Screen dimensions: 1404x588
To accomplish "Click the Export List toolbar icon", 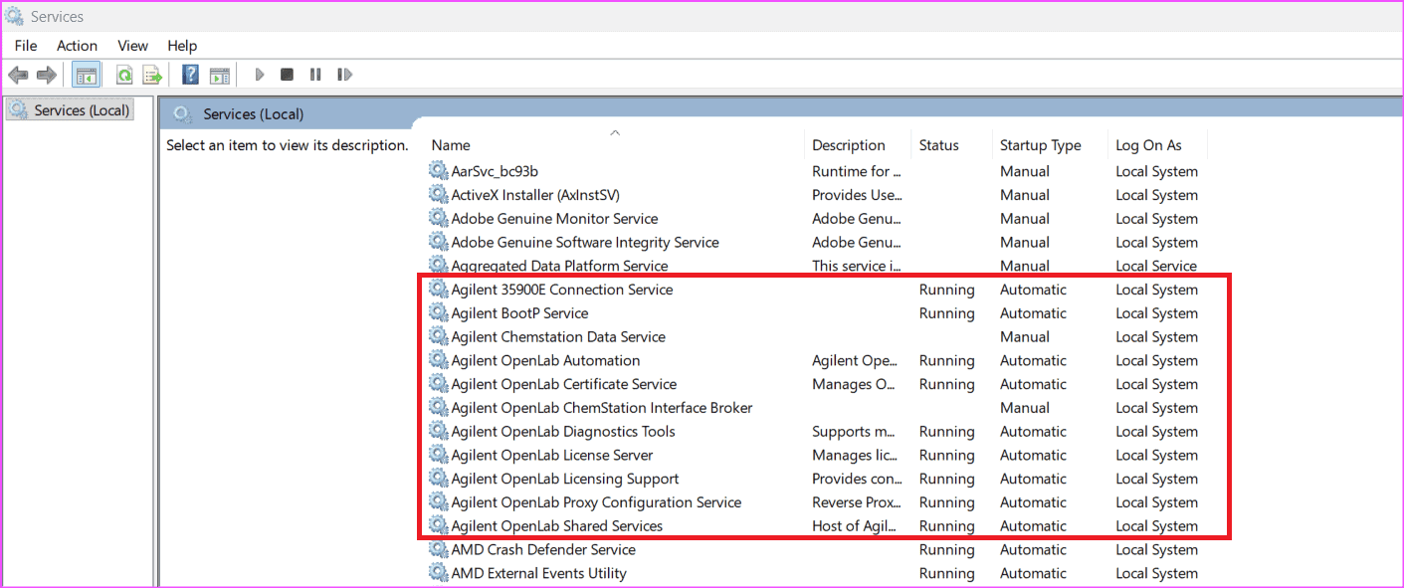I will point(152,75).
